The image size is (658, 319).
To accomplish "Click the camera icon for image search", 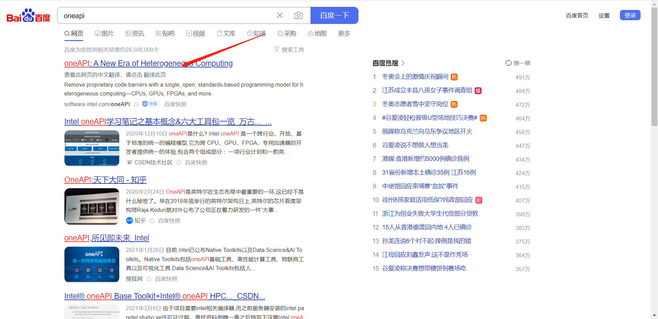I will pos(298,15).
